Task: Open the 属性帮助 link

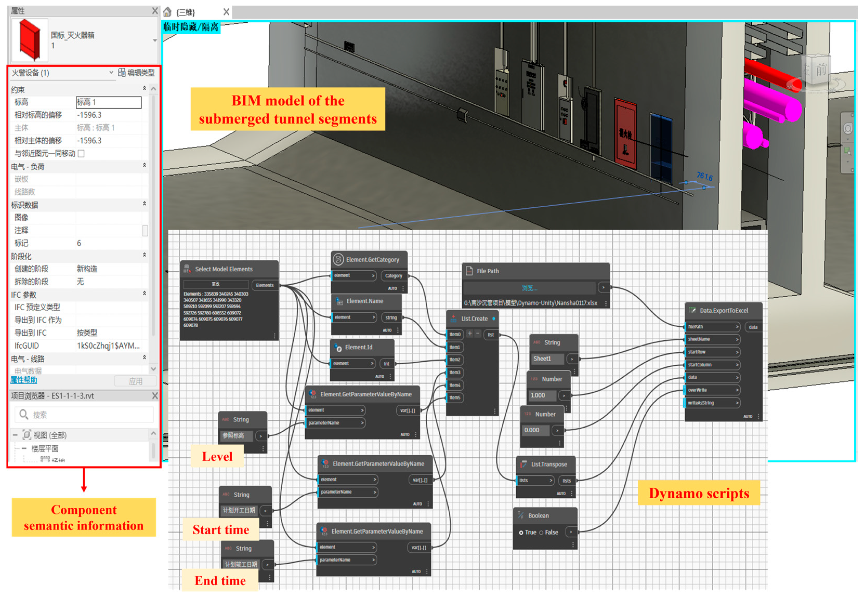Action: point(23,380)
